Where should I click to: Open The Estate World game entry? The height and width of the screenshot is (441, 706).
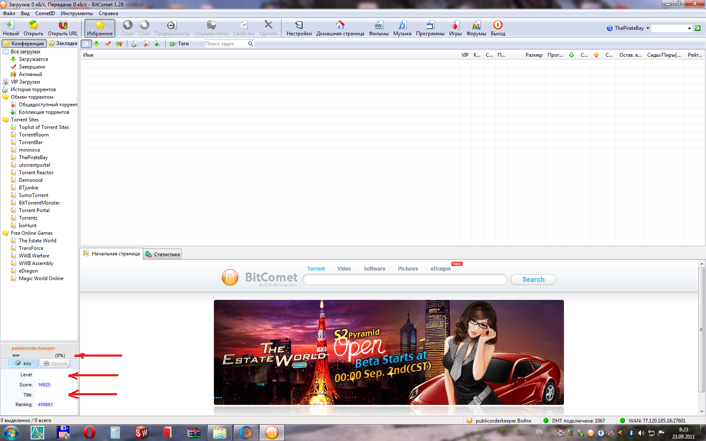click(37, 241)
